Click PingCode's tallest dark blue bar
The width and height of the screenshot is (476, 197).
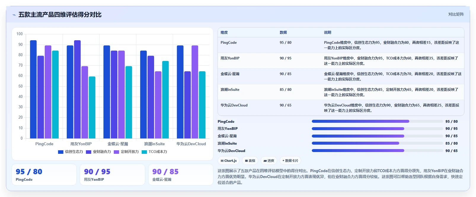point(33,89)
